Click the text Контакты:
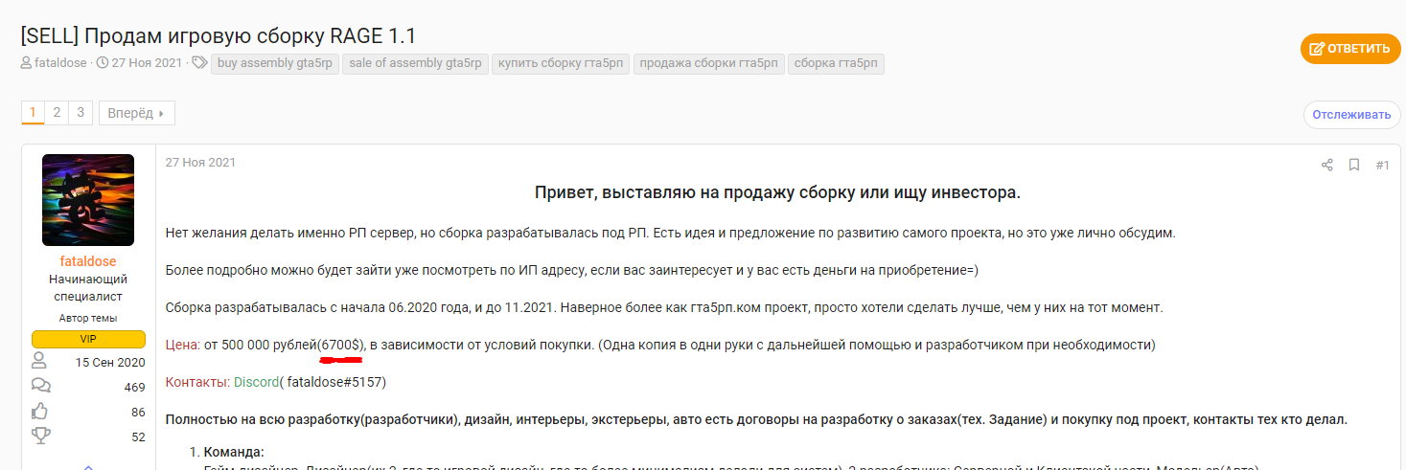 tap(197, 382)
